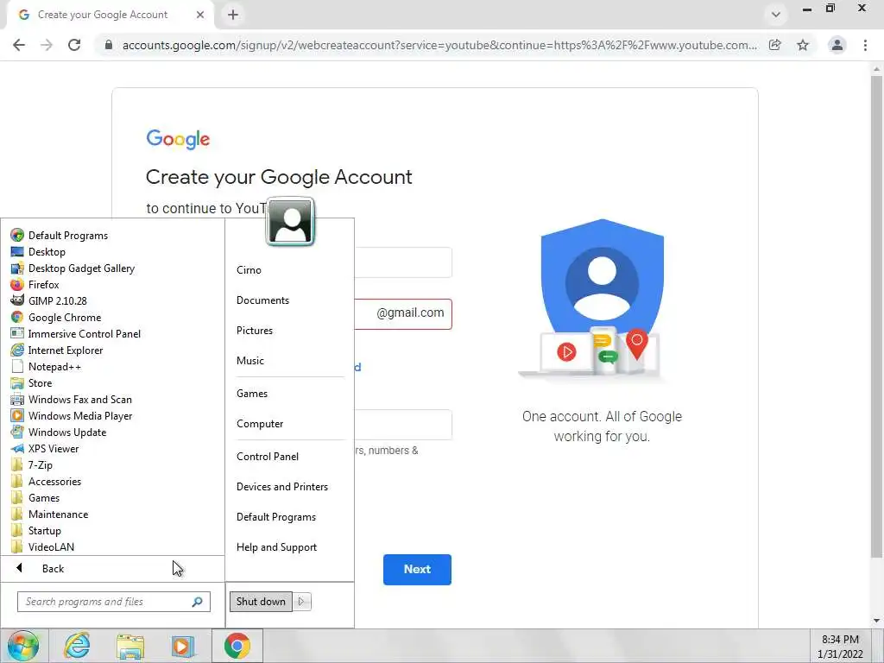Viewport: 884px width, 663px height.
Task: Reload the page
Action: pos(74,45)
